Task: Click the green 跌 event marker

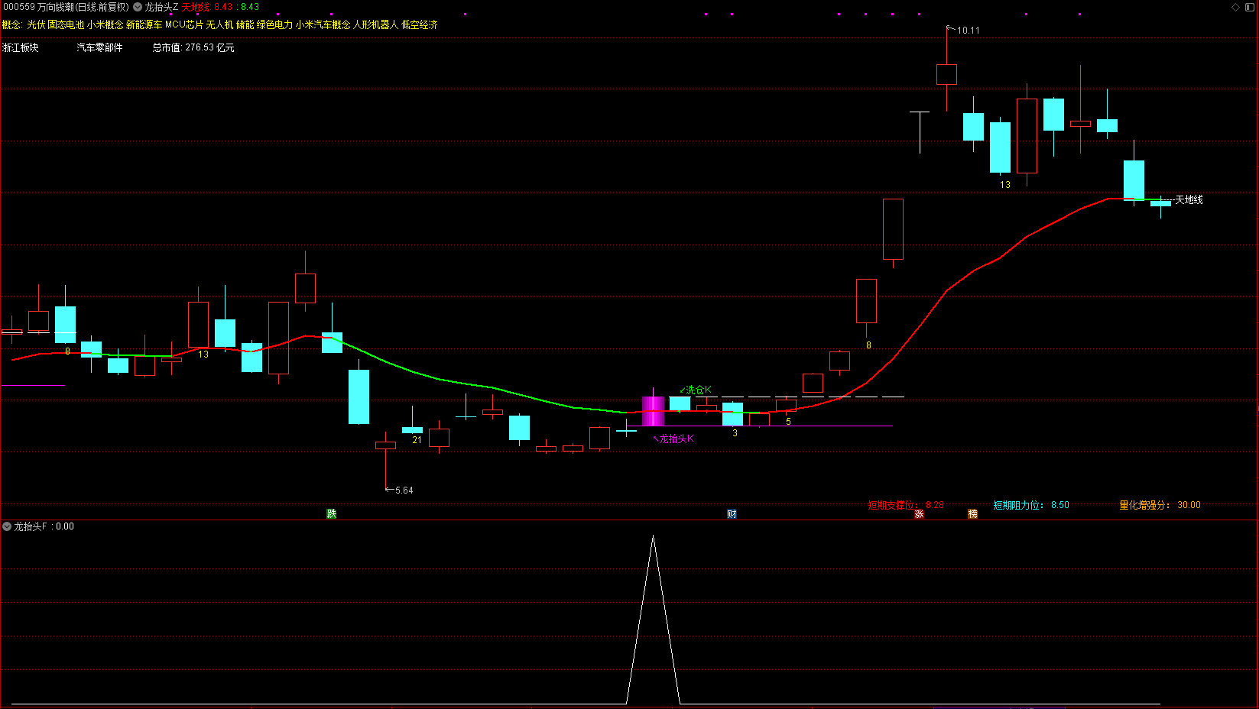Action: click(x=331, y=513)
